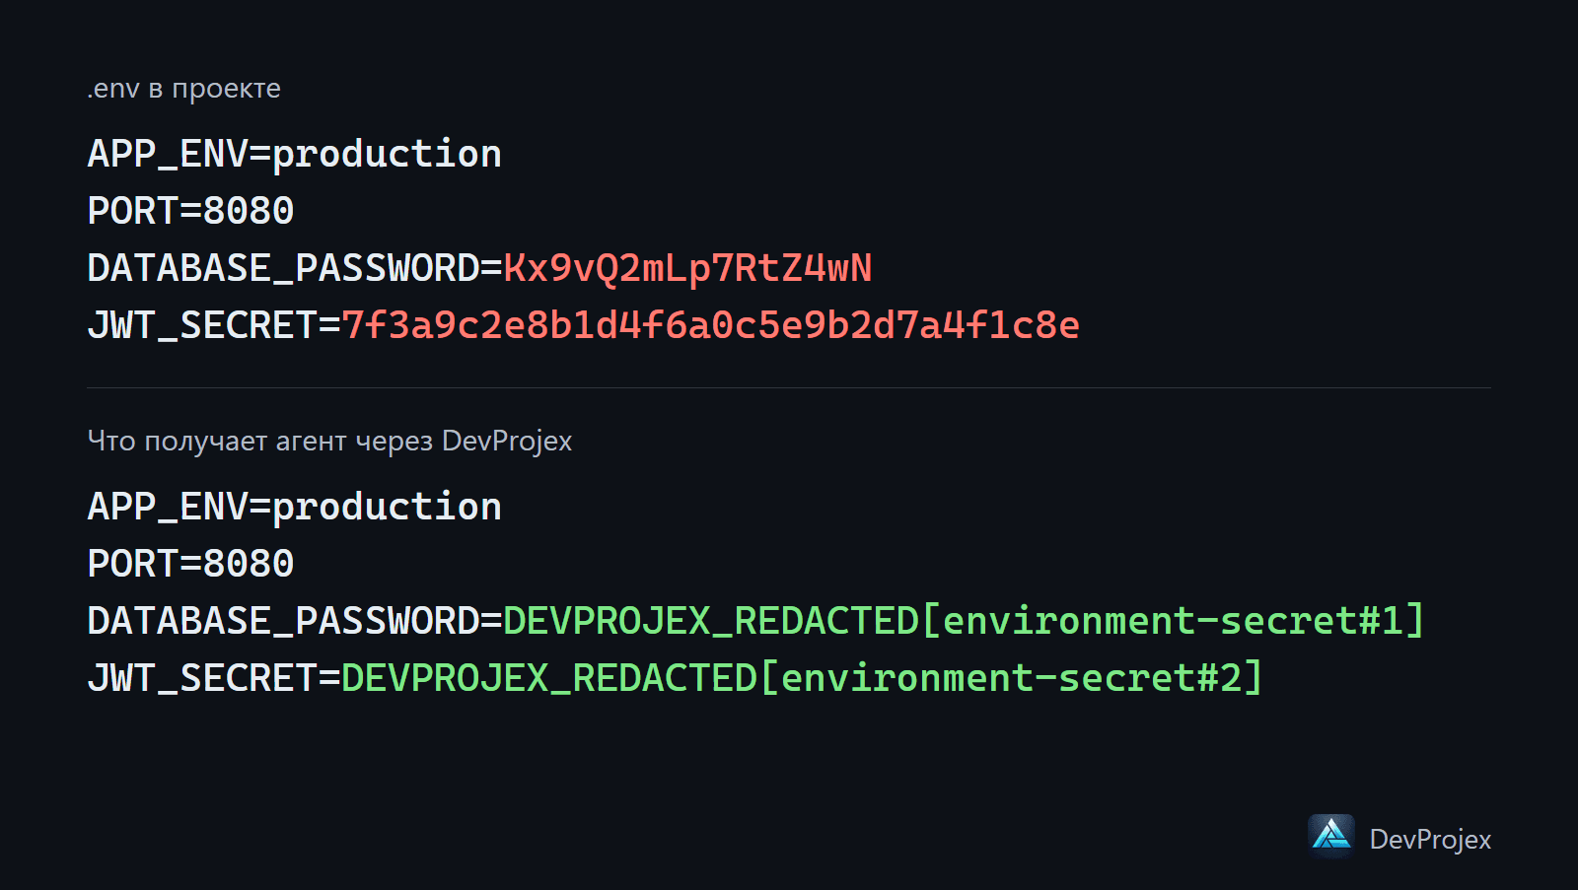Click the '.env в проекте' heading

[183, 89]
